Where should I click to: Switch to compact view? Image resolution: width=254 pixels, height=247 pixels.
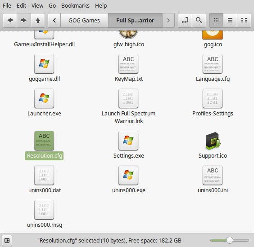click(x=244, y=20)
